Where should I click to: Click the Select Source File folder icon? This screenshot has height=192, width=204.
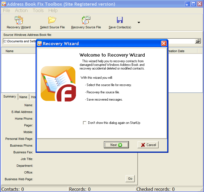tap(52, 20)
